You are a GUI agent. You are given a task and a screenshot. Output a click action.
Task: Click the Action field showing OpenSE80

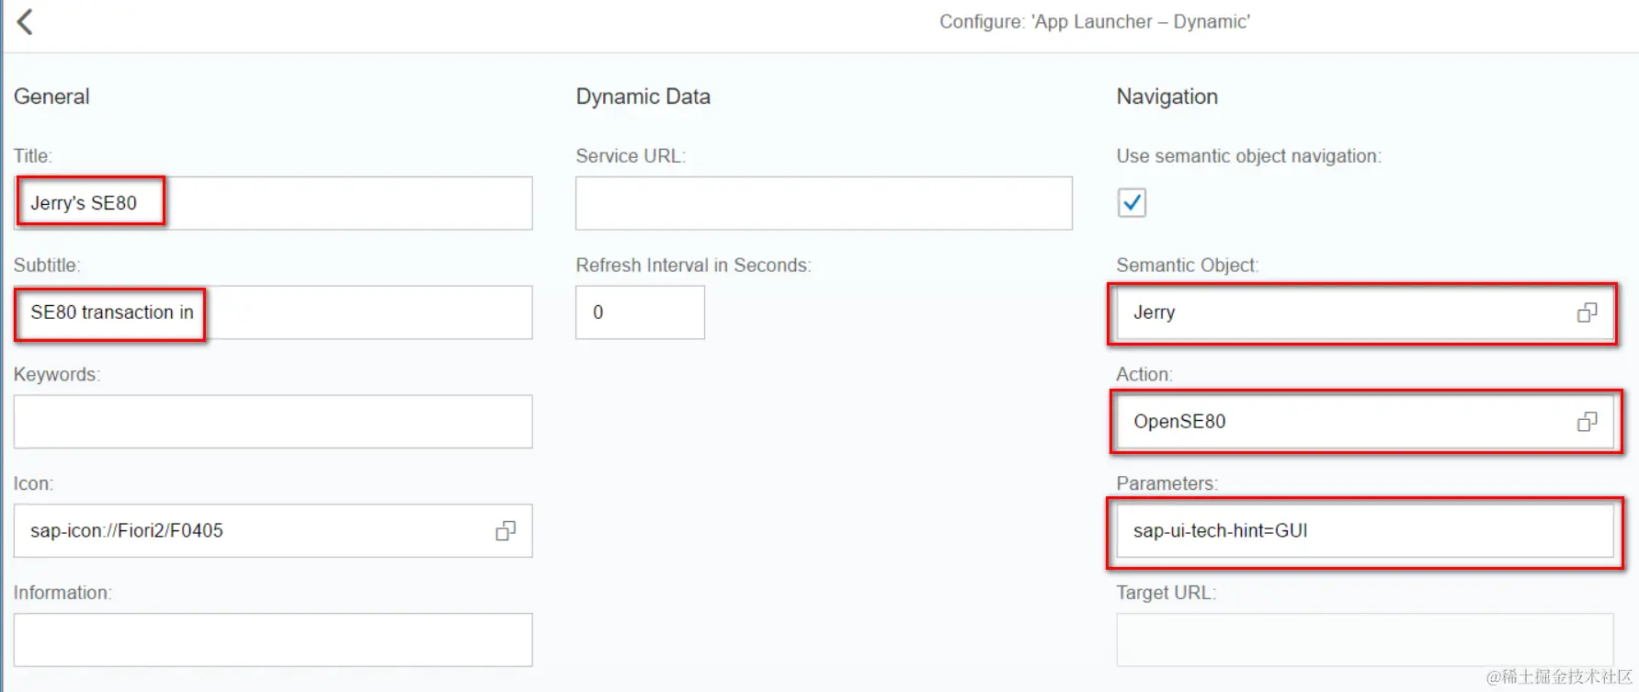click(x=1364, y=422)
